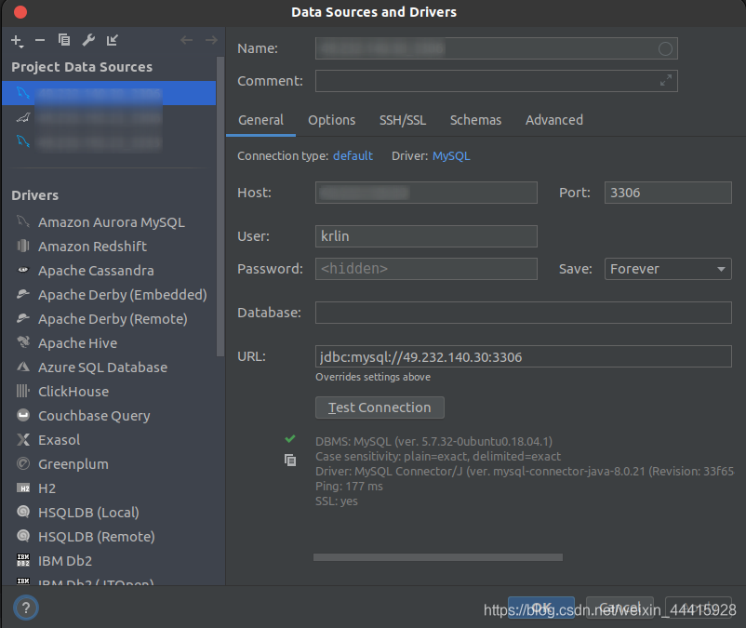Click the JDBC URL field
Screen dimensions: 746x628
(x=524, y=356)
